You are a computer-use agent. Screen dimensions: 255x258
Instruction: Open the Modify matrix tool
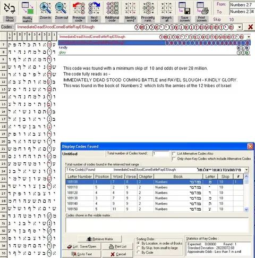click(x=28, y=9)
